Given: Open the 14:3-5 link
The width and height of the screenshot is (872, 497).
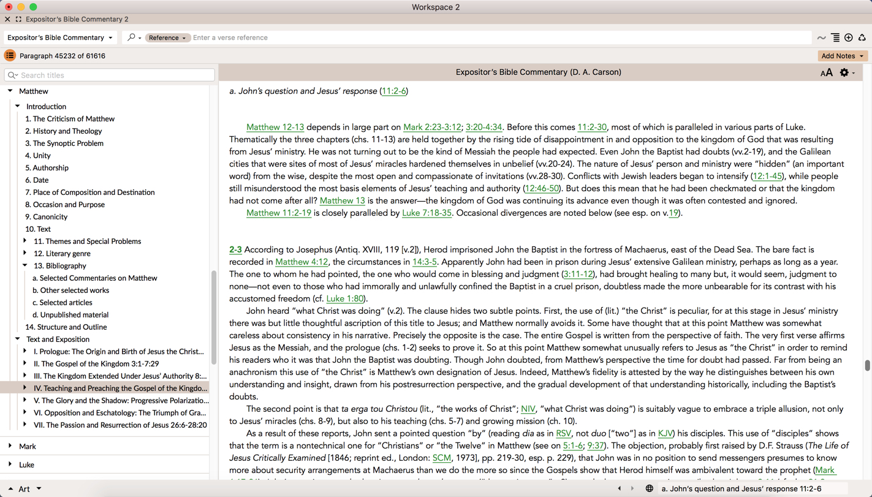Looking at the screenshot, I should (x=425, y=262).
